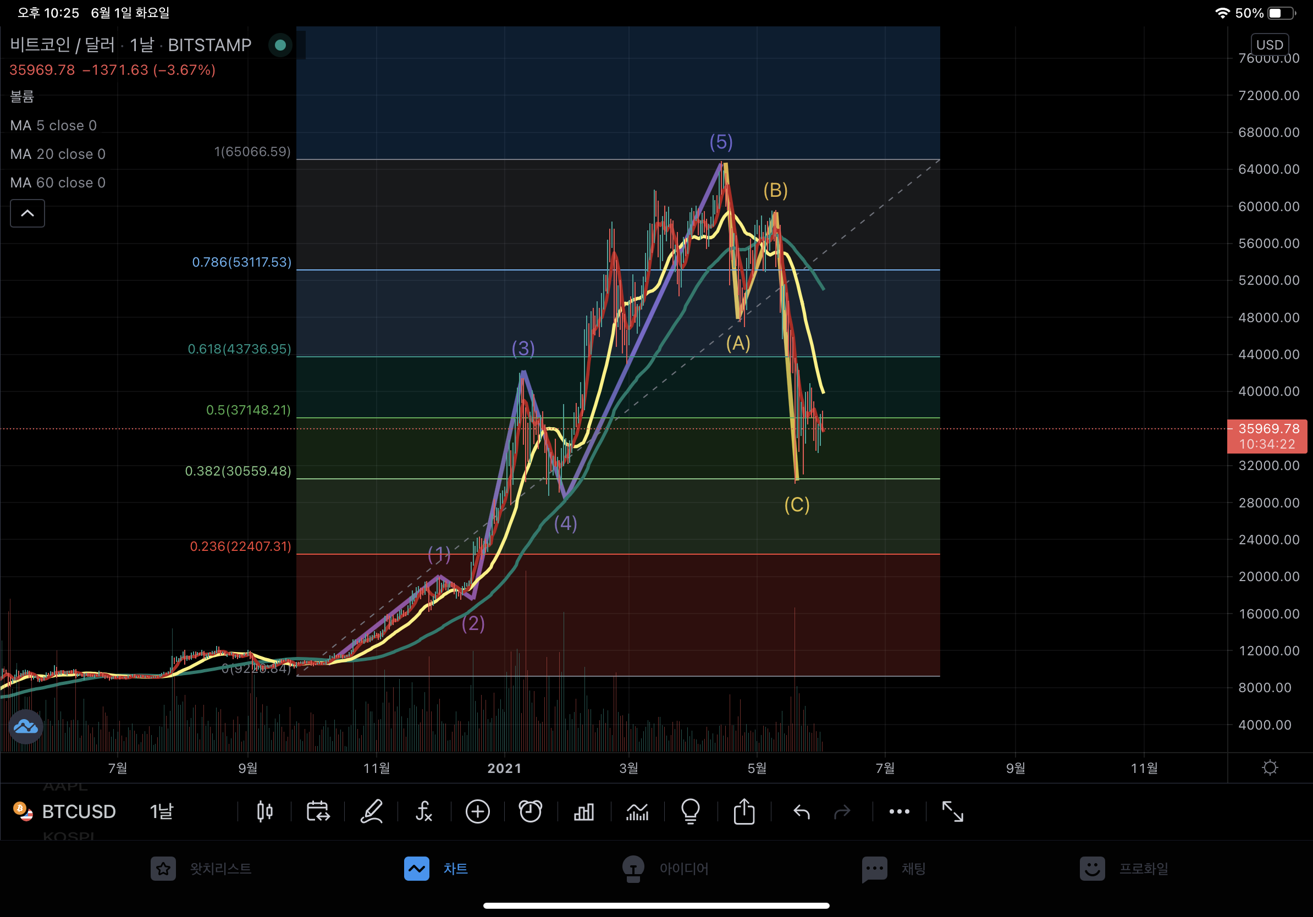This screenshot has height=917, width=1313.
Task: Undo the last chart action
Action: [x=802, y=811]
